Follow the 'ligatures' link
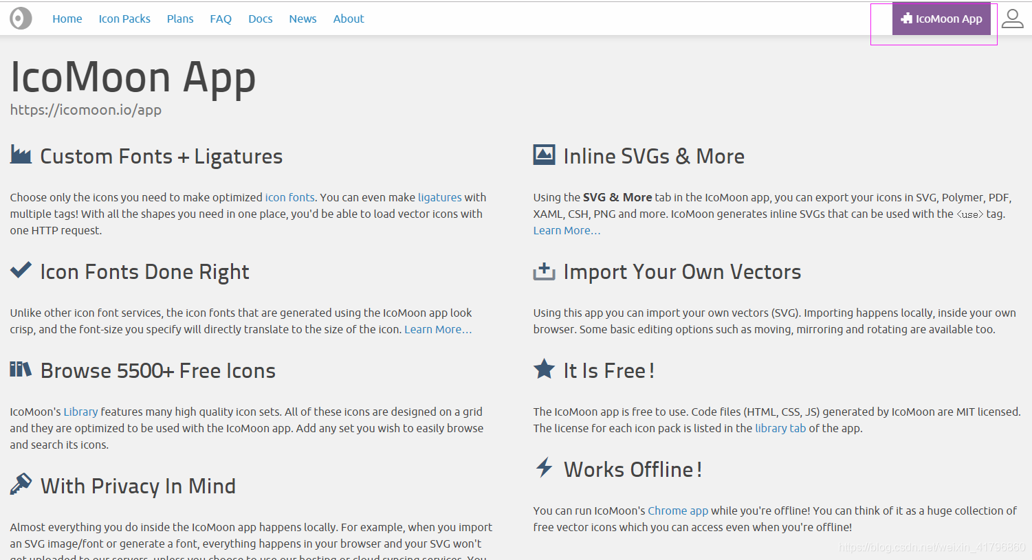This screenshot has width=1032, height=560. pyautogui.click(x=440, y=197)
